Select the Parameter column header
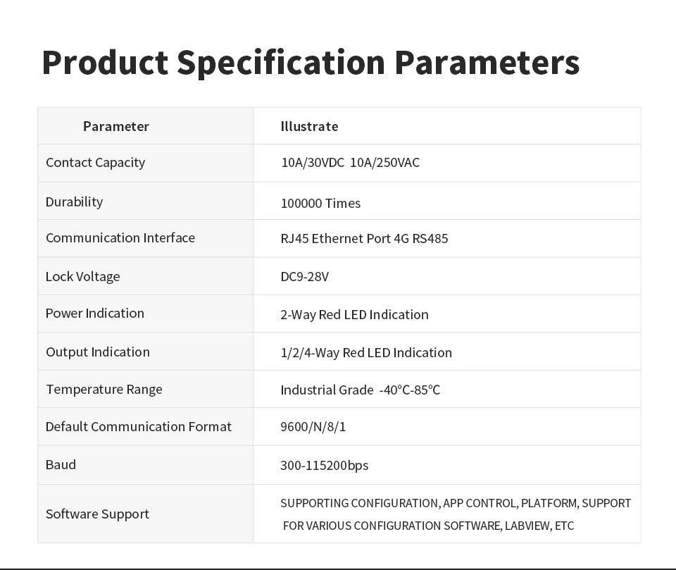 click(116, 126)
